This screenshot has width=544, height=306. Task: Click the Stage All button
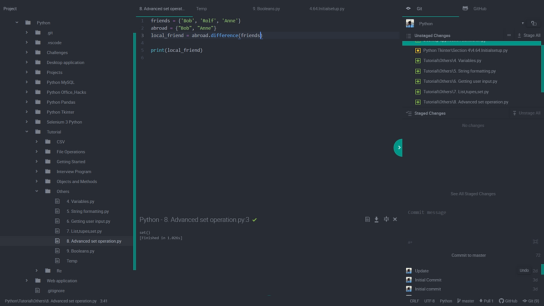528,36
